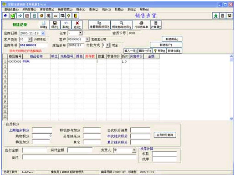This screenshot has height=175, width=235.
Task: Click the 金额 column header
Action: tap(151, 56)
